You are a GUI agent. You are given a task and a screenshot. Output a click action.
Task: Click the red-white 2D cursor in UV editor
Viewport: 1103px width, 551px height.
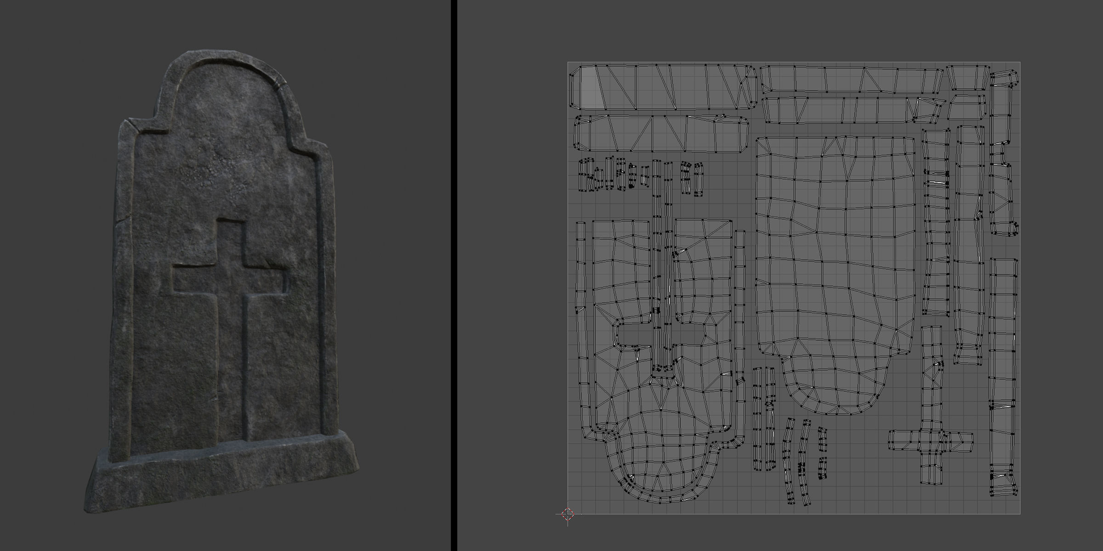(568, 514)
